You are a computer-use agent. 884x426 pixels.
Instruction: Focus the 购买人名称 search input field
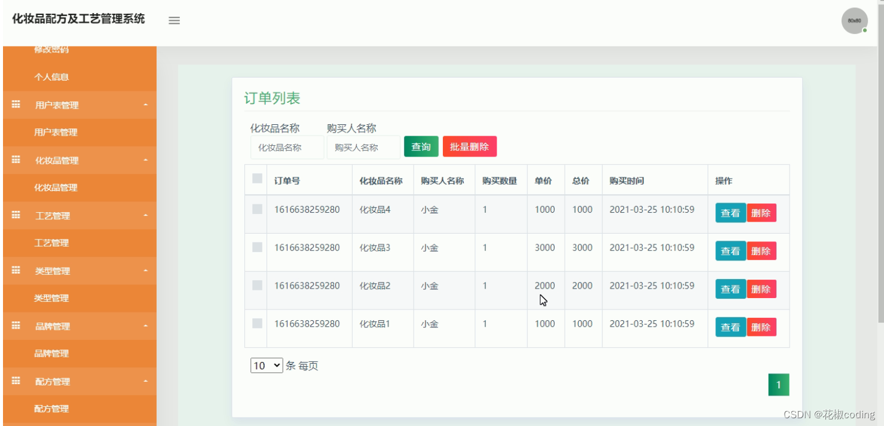(x=363, y=148)
